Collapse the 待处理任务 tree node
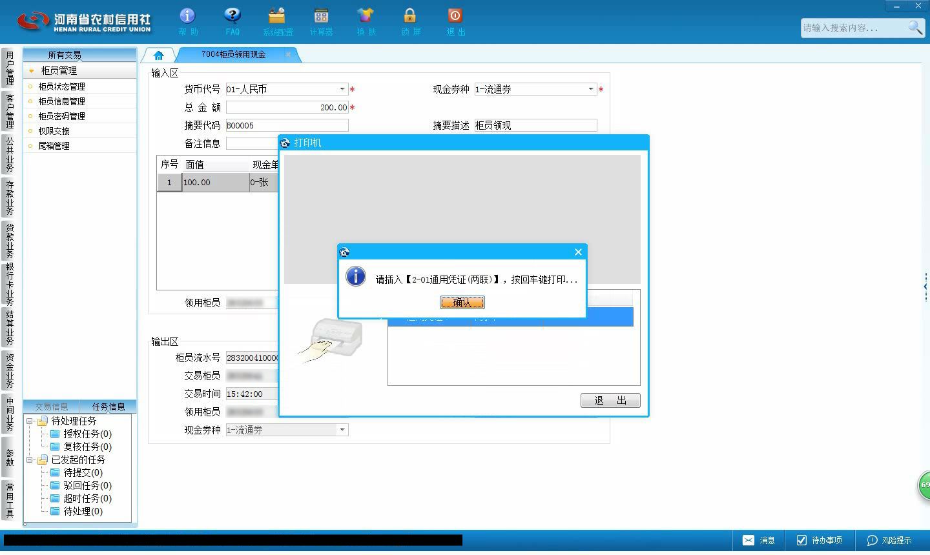930x555 pixels. [29, 421]
